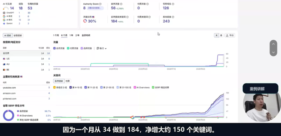Click the 自然流量 info icon
The width and height of the screenshot is (281, 136).
point(121,4)
